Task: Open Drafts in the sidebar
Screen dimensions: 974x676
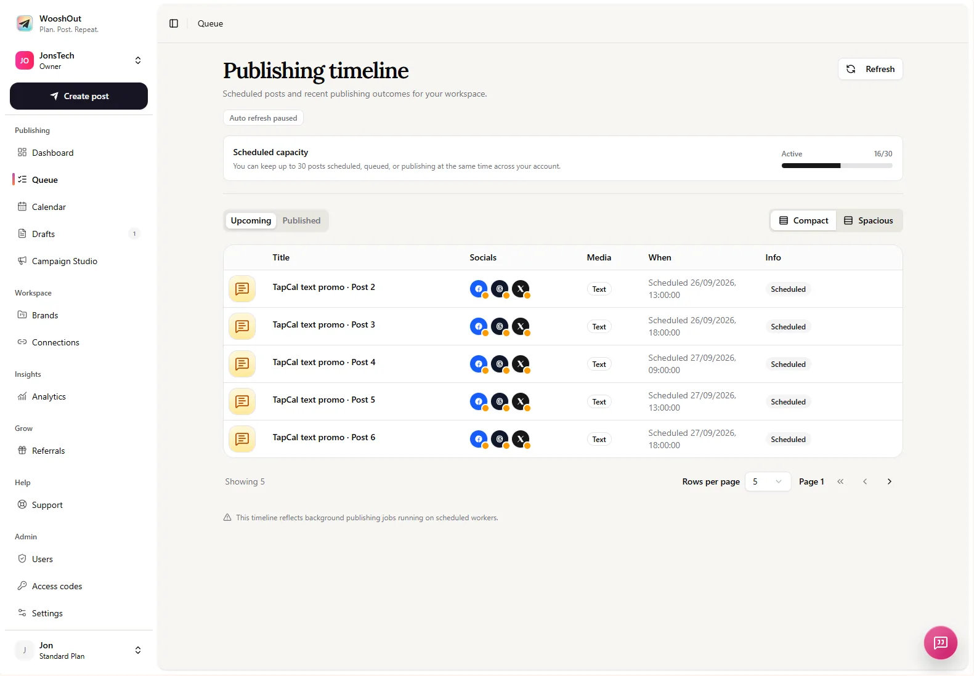Action: tap(79, 234)
